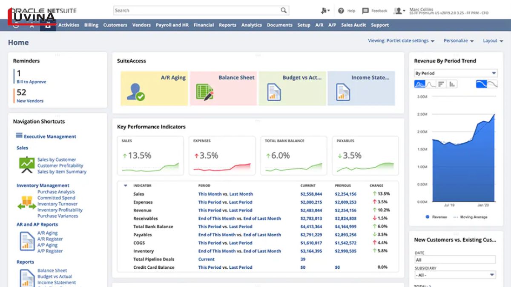Open the A/R Aging SuiteAccess tile
Image resolution: width=511 pixels, height=287 pixels.
pyautogui.click(x=154, y=88)
